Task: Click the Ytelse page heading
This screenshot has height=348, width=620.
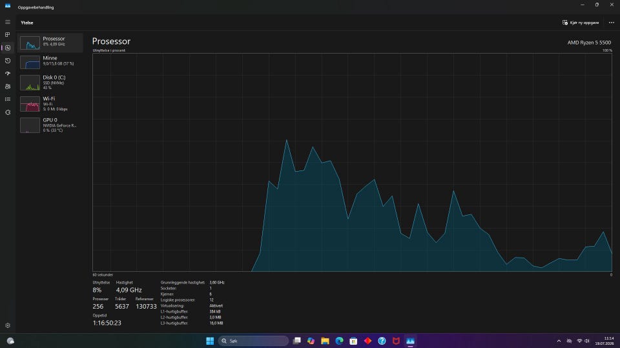Action: 27,23
